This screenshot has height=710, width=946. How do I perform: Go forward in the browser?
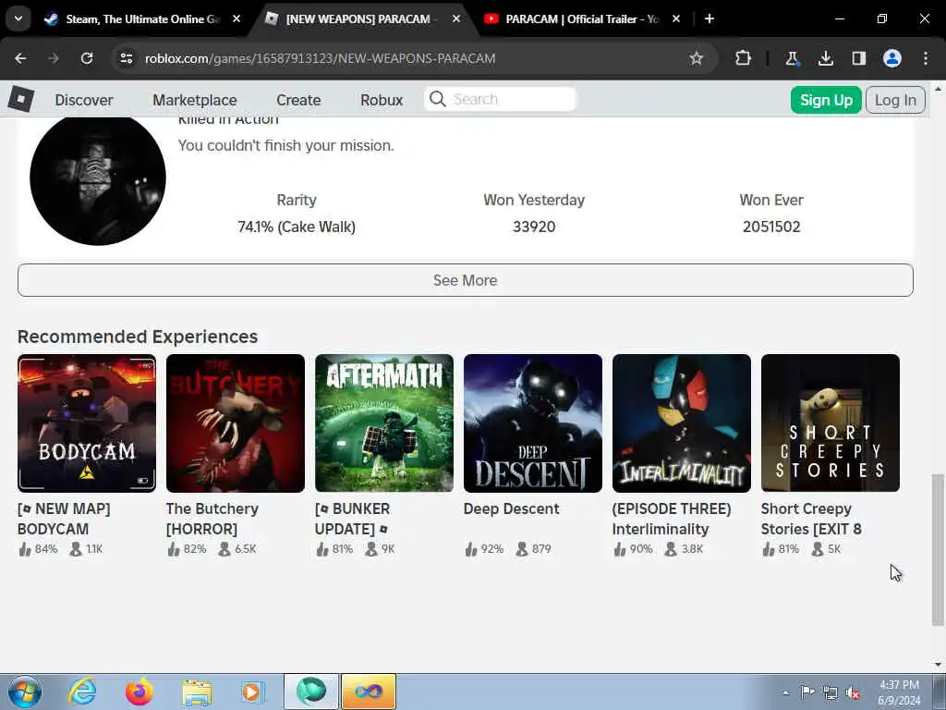point(54,58)
